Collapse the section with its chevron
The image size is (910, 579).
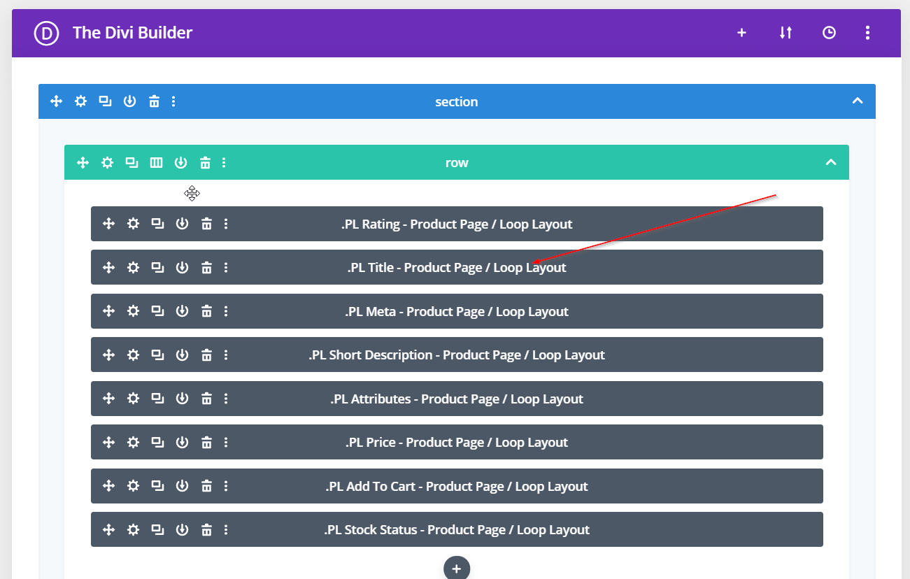[858, 101]
